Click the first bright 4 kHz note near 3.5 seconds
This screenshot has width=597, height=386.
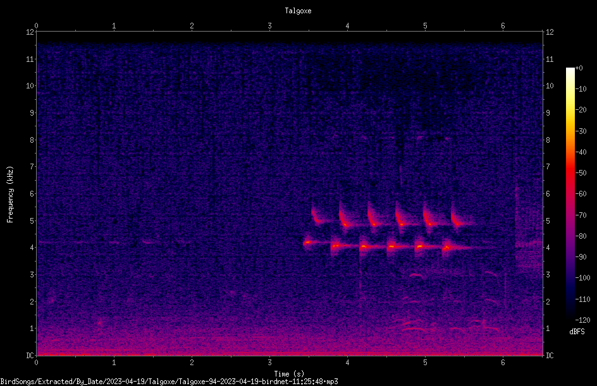click(x=307, y=242)
